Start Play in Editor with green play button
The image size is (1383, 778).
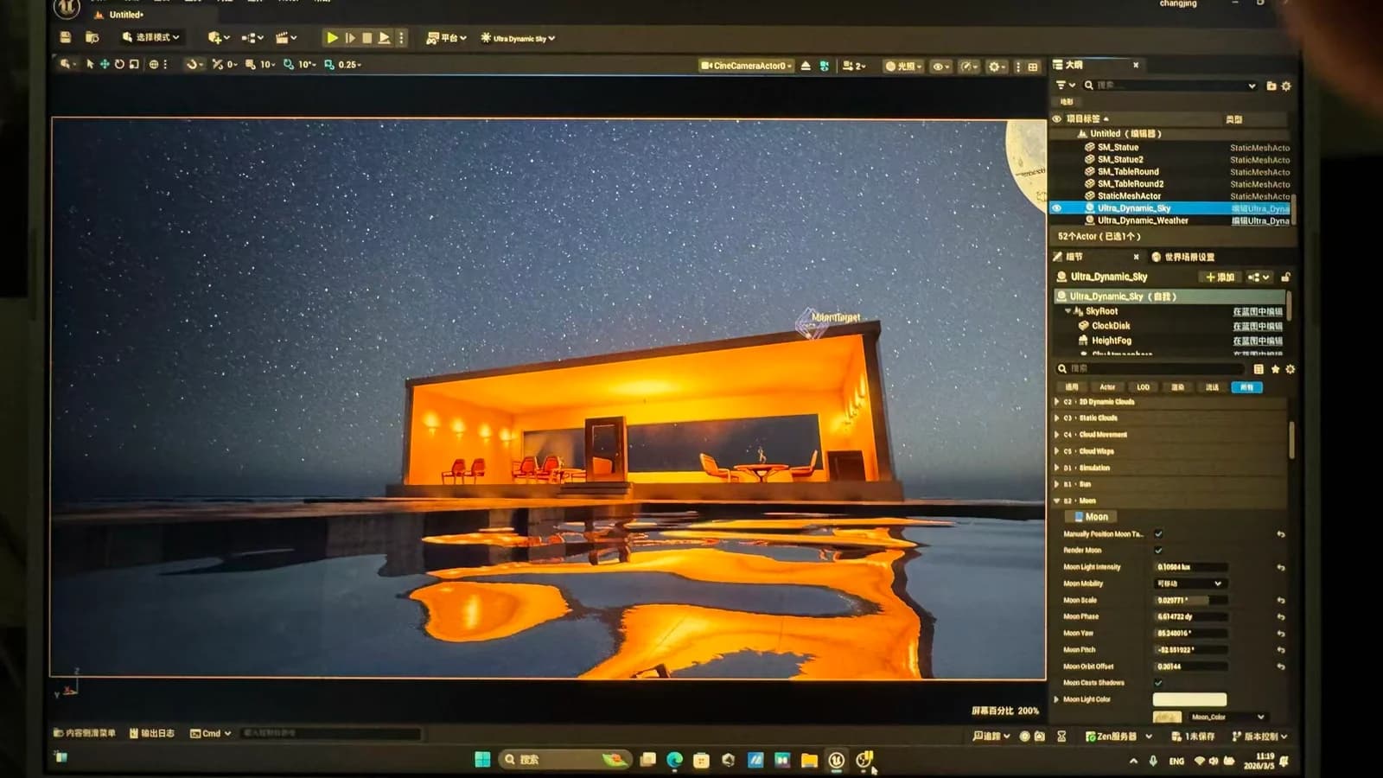(332, 38)
